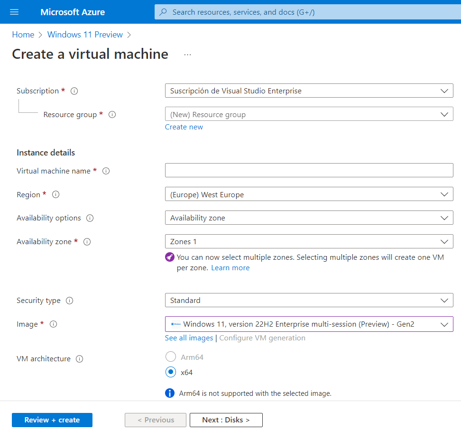
Task: Click the info icon beside Virtual machine name
Action: pos(106,171)
